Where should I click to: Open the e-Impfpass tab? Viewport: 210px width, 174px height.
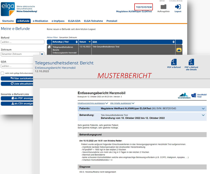click(x=58, y=21)
